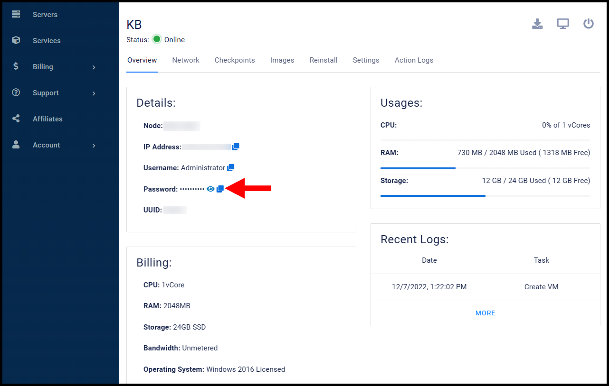Click the RAM usage progress bar
609x386 pixels.
click(x=485, y=168)
